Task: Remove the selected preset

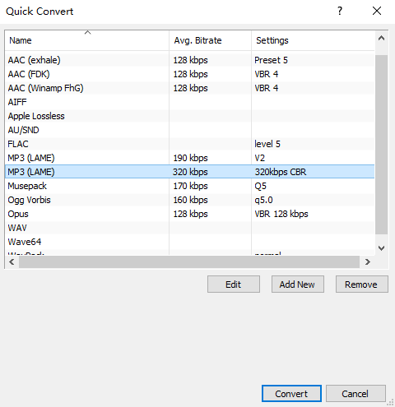Action: pos(362,284)
